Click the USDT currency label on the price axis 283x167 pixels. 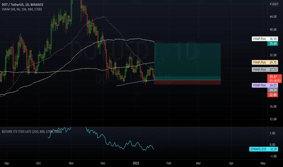[275, 4]
